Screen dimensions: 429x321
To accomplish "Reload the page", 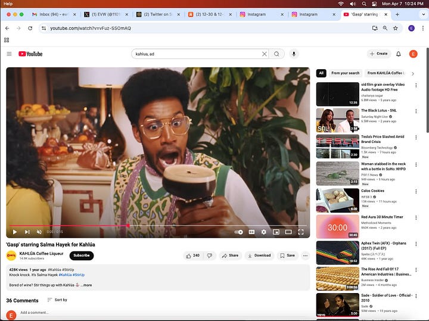I will tap(30, 28).
